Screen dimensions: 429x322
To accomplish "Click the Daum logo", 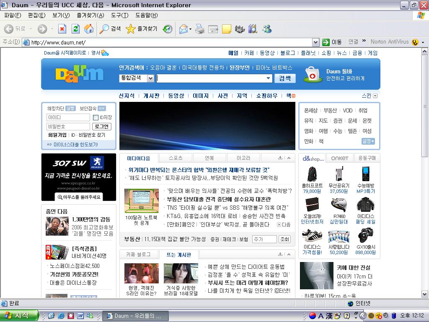I will click(x=79, y=74).
